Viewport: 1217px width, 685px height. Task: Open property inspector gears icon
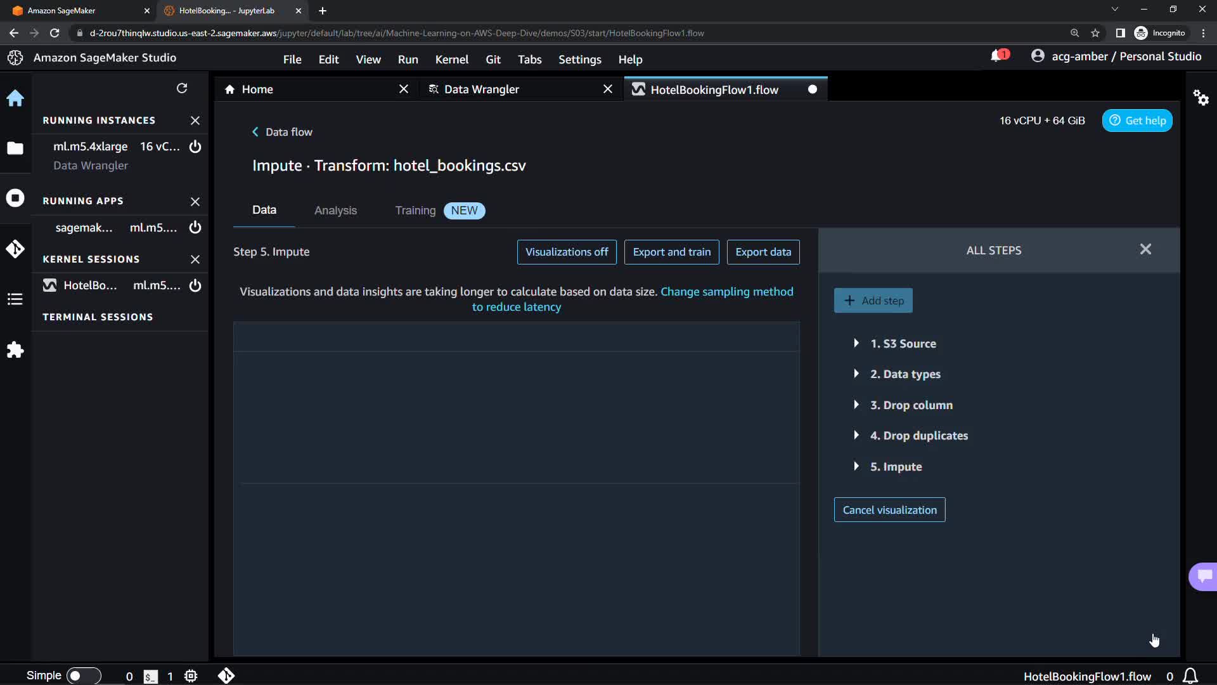1201,98
